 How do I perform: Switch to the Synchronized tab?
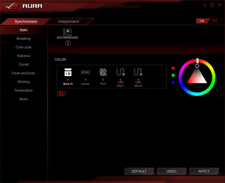pyautogui.click(x=26, y=22)
